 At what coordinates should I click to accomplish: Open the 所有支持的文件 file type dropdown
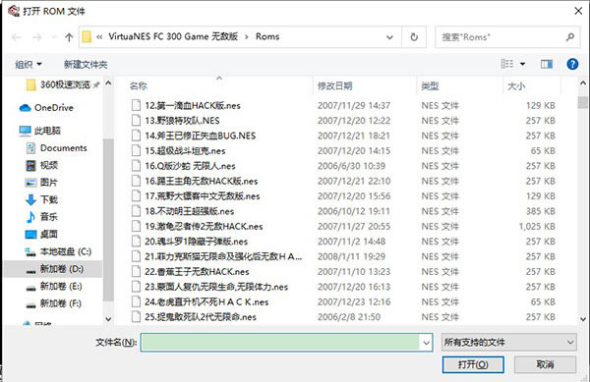(508, 342)
